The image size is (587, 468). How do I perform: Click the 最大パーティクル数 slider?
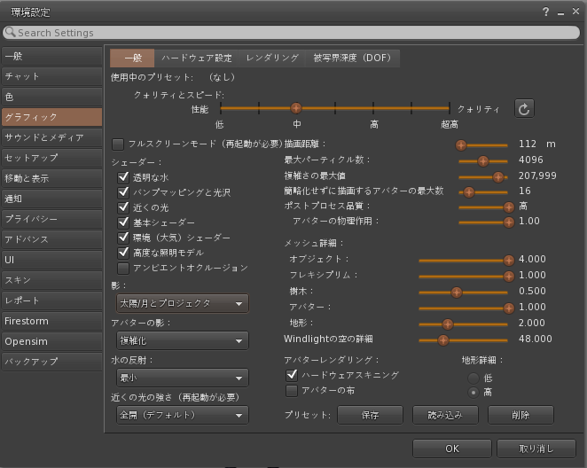pyautogui.click(x=483, y=161)
